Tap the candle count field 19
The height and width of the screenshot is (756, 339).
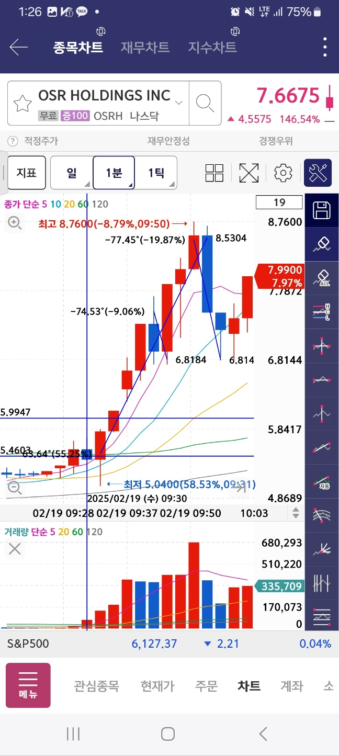click(279, 202)
